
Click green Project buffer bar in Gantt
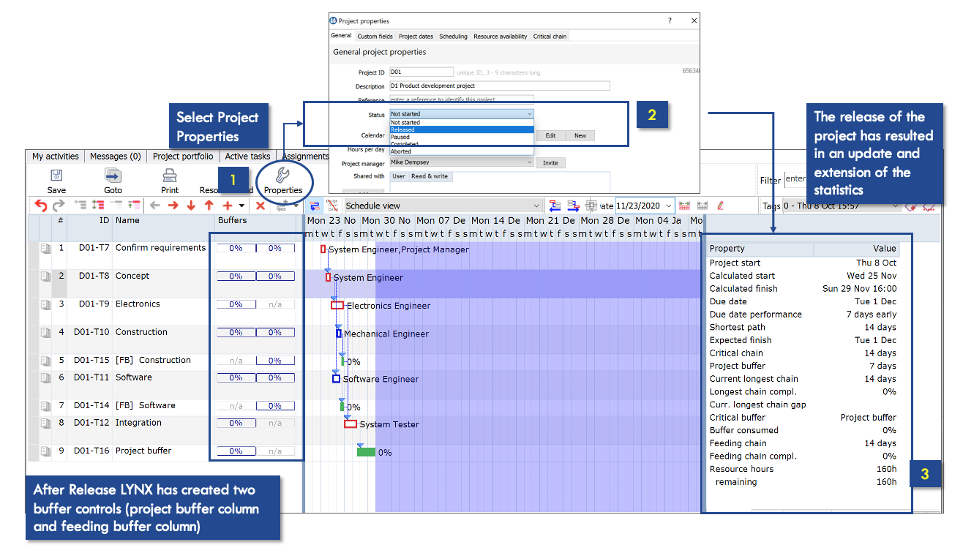tap(366, 451)
